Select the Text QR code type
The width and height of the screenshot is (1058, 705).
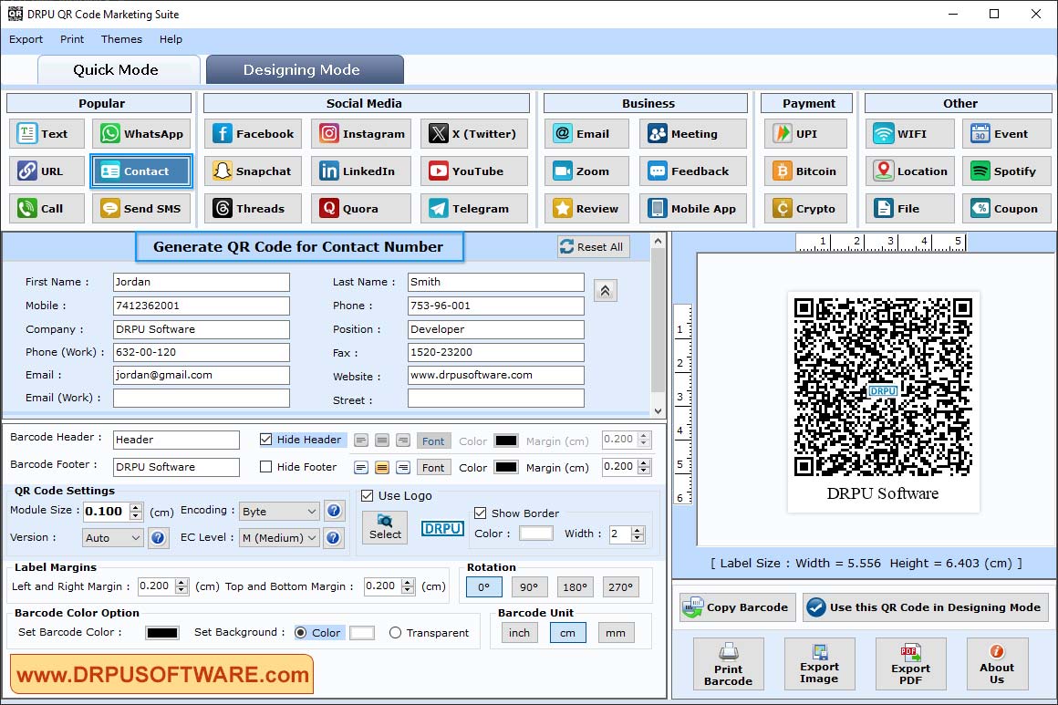47,133
